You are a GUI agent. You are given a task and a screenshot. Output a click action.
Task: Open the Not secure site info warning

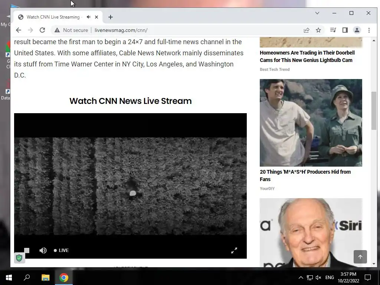point(71,30)
